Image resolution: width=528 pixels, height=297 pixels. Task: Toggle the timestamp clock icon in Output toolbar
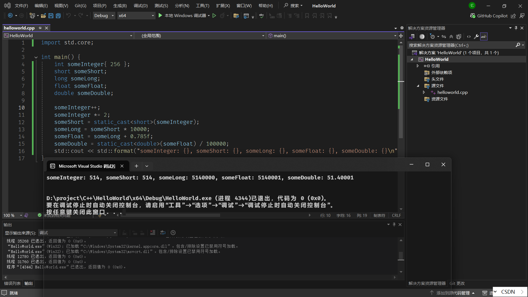(173, 233)
